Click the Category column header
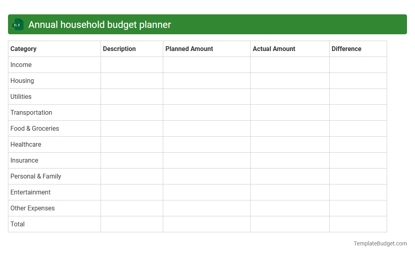 pyautogui.click(x=23, y=49)
